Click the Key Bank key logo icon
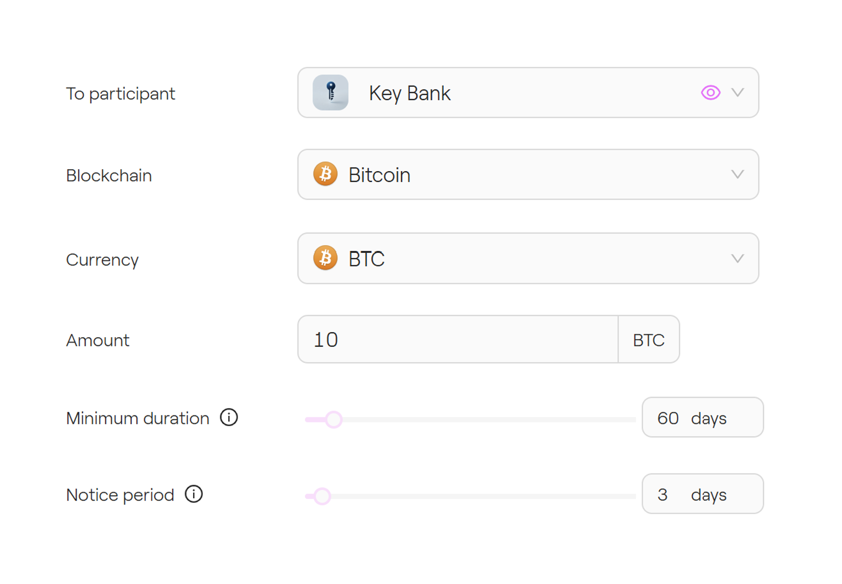This screenshot has width=842, height=584. point(330,92)
